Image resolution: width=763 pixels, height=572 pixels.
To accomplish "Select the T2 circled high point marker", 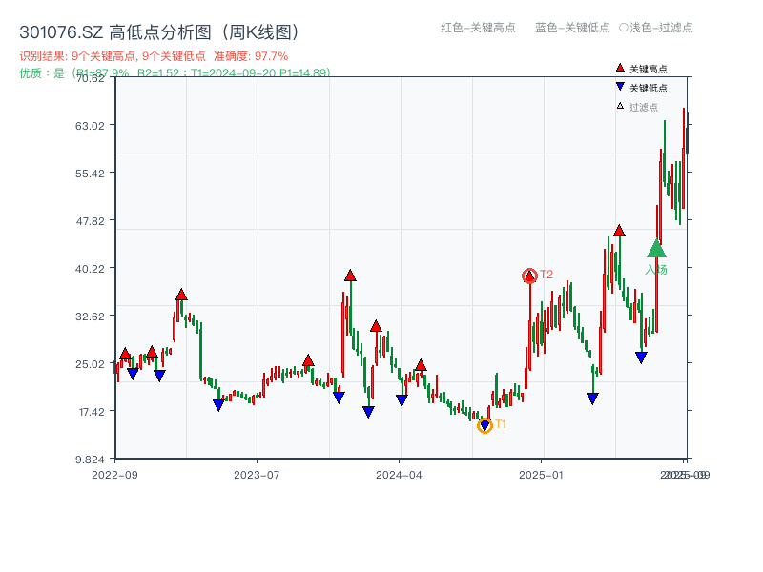I will 529,275.
